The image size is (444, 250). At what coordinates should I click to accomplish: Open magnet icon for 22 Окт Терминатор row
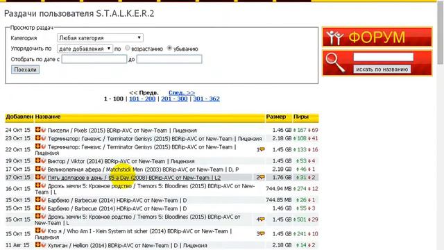[43, 147]
